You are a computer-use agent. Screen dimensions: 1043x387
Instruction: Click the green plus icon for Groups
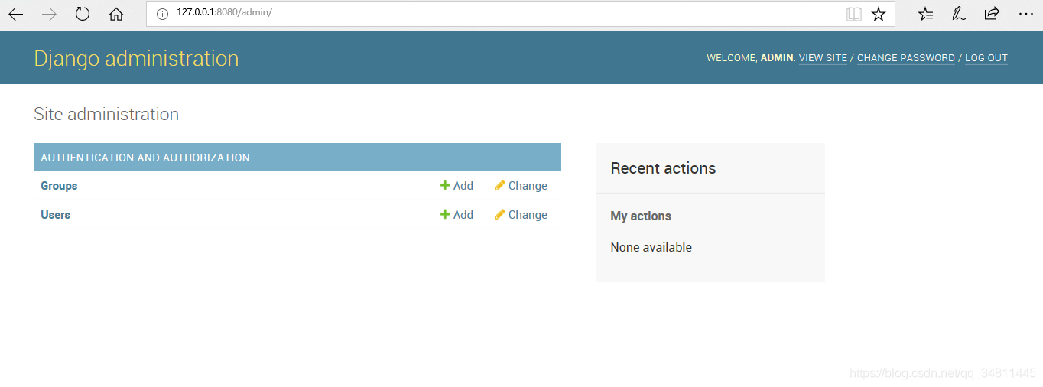[x=445, y=185]
